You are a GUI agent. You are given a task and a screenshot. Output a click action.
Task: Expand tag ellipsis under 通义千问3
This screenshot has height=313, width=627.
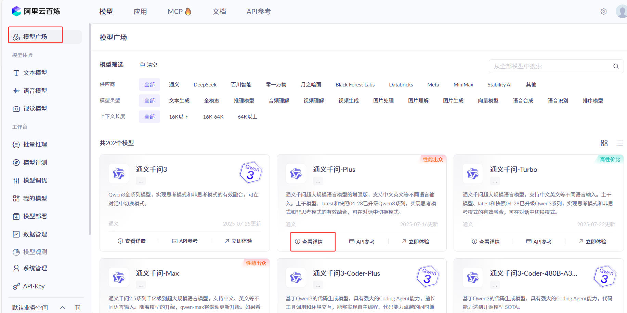[x=141, y=181]
